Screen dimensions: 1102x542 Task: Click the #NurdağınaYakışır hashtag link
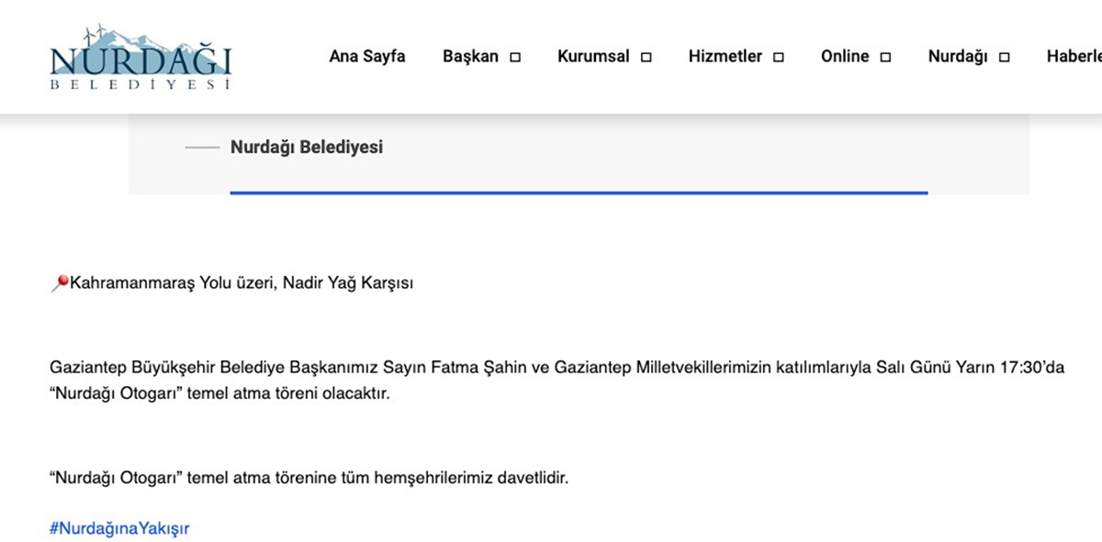coord(120,528)
